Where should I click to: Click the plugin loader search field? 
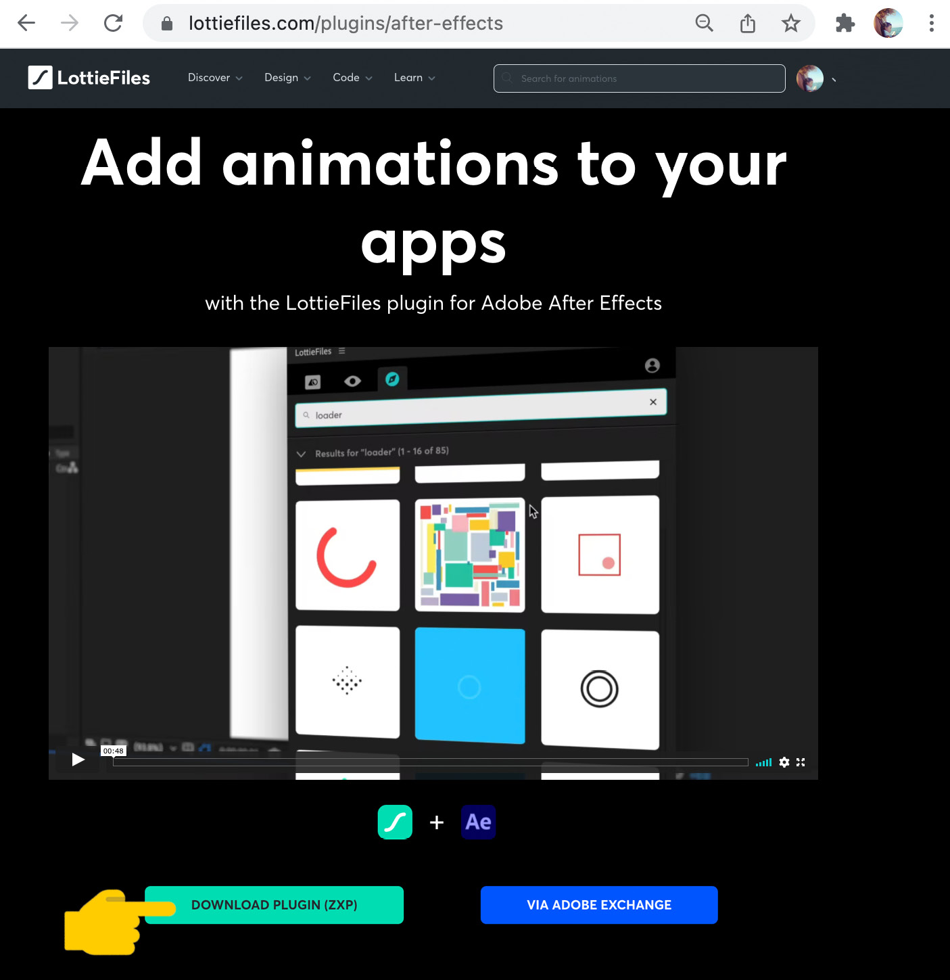(481, 409)
